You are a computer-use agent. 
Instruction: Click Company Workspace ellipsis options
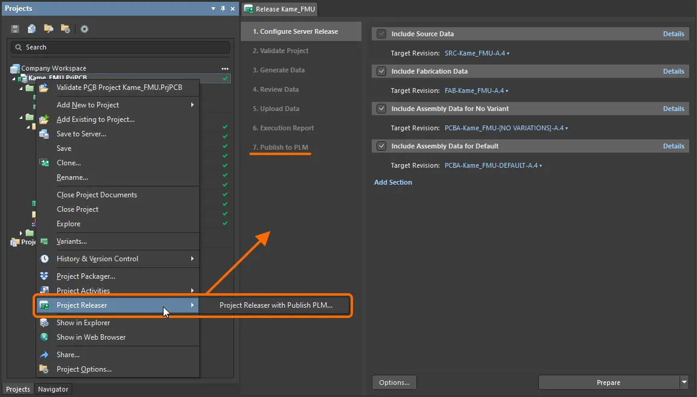225,69
